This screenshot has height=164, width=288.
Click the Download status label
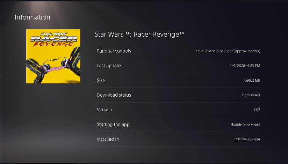(x=114, y=95)
